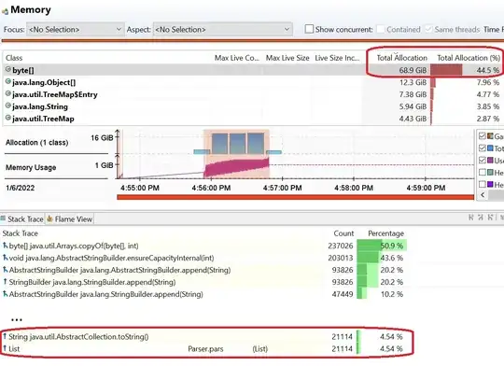The image size is (504, 366).
Task: Open the Aspect selection dropdown
Action: pos(222,30)
